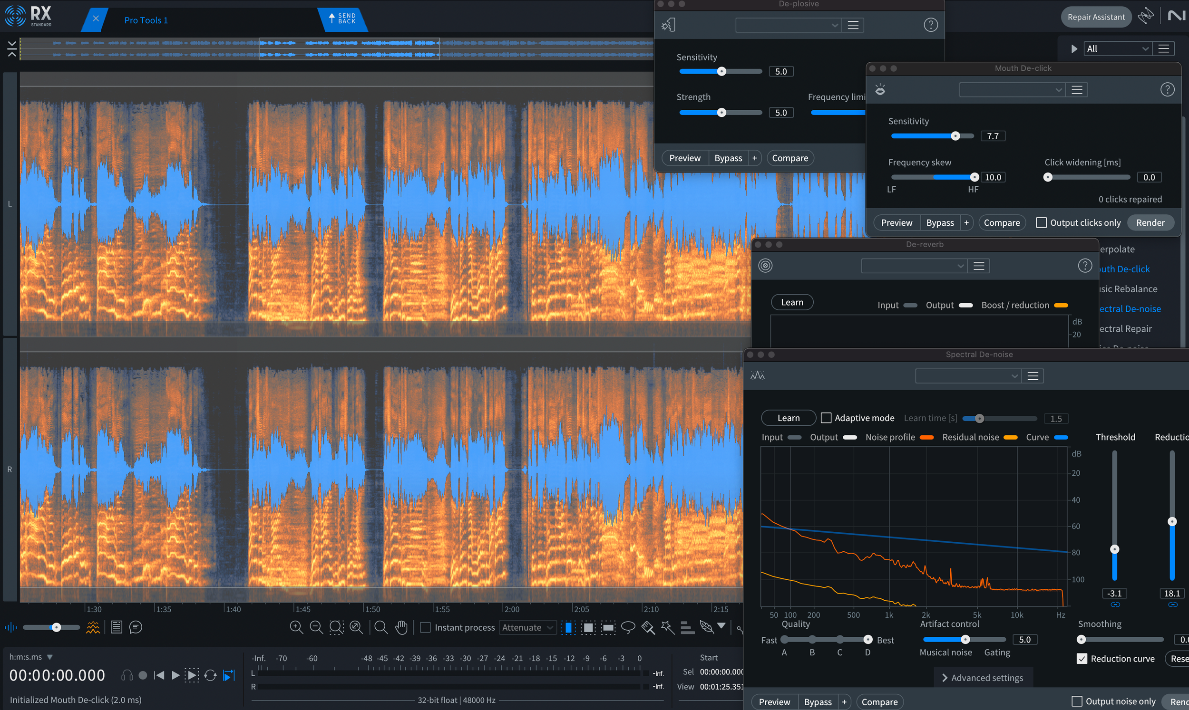The width and height of the screenshot is (1189, 710).
Task: Select the time-frequency selection tool
Action: coord(588,627)
